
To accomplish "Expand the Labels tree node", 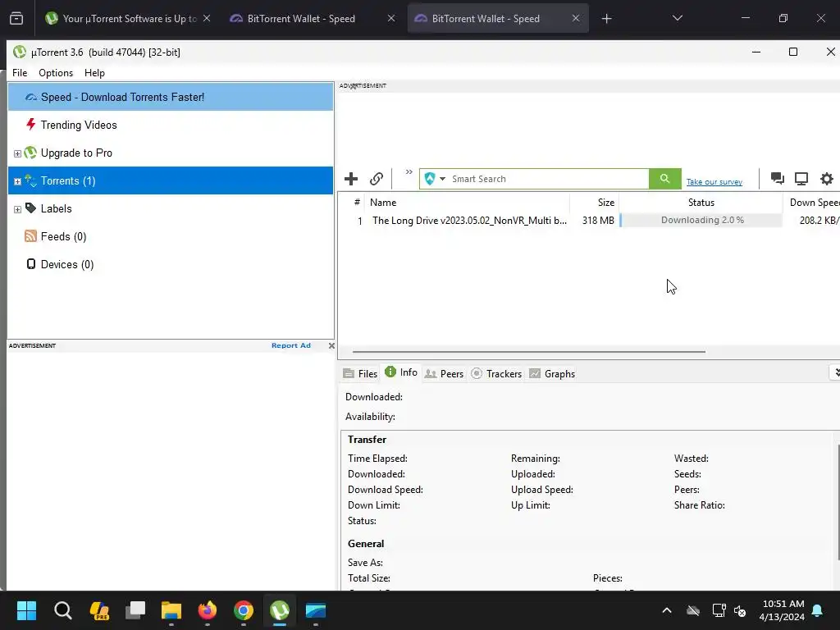I will pyautogui.click(x=17, y=209).
